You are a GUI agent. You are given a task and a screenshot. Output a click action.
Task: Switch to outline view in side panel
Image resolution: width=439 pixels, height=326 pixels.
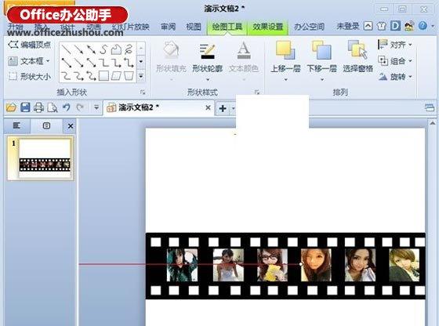click(16, 125)
